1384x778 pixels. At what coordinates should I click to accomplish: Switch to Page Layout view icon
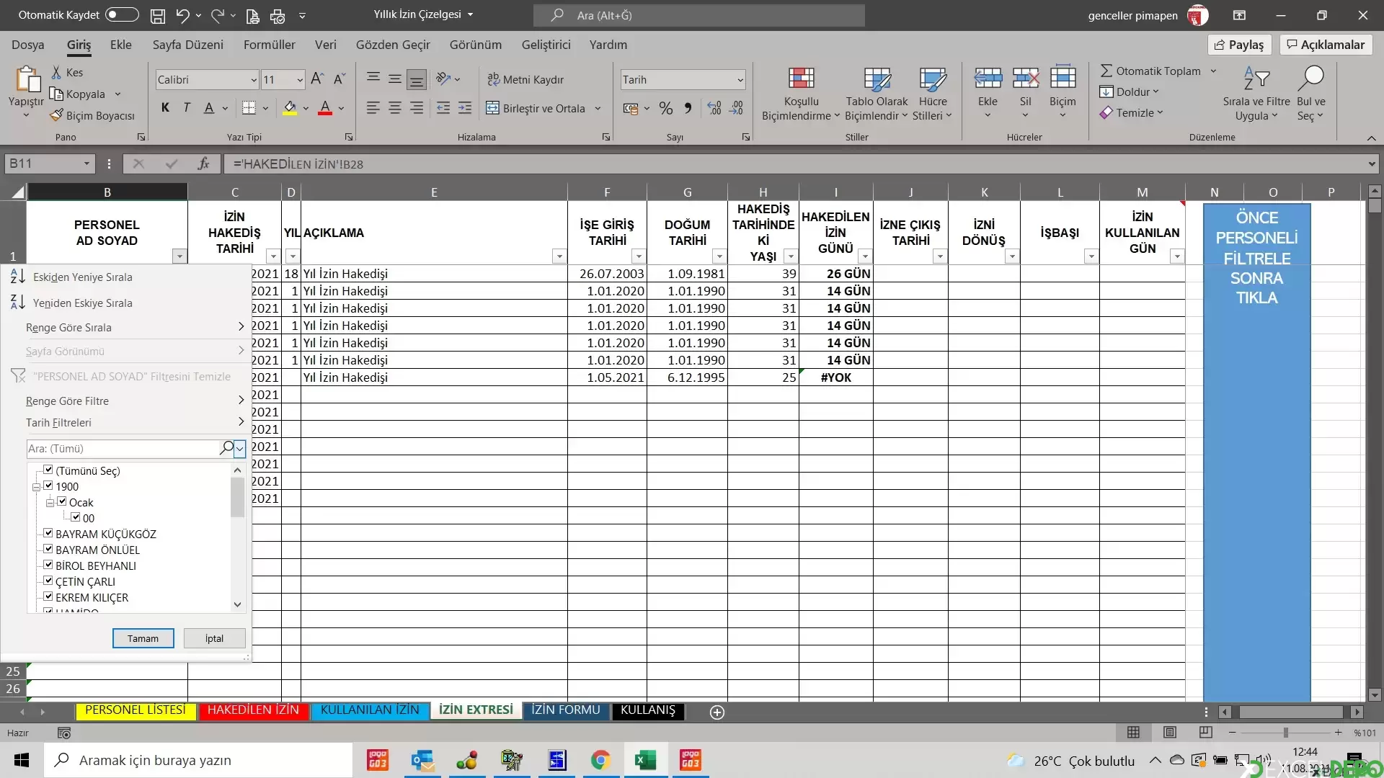(1170, 732)
